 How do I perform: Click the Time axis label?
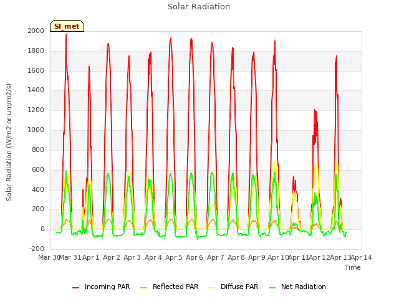353,267
